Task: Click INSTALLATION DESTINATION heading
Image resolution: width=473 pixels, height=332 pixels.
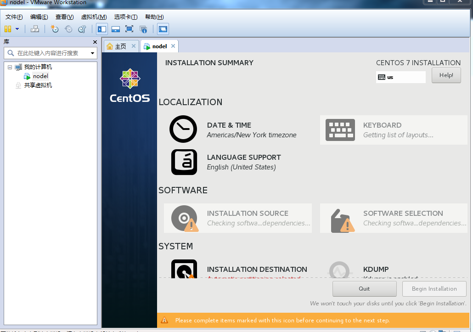Action: [257, 269]
